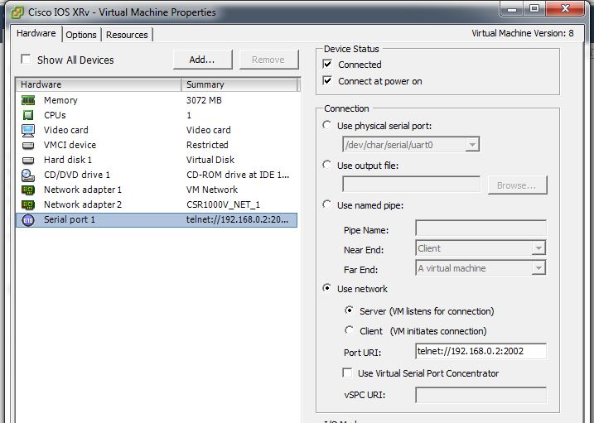
Task: Choose Server (VM listens for connection)
Action: 349,310
